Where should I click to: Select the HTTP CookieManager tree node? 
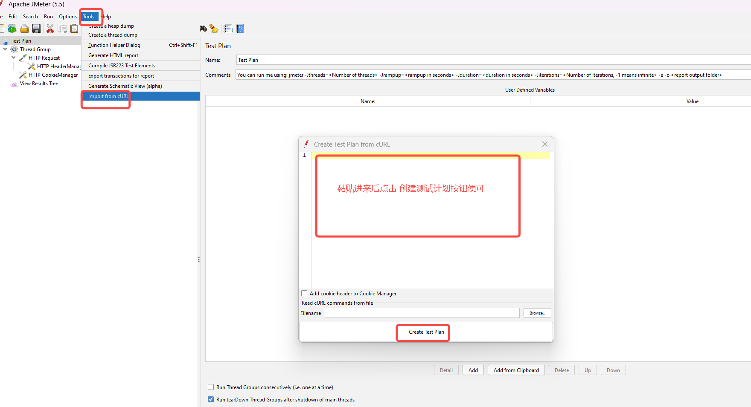(x=53, y=75)
